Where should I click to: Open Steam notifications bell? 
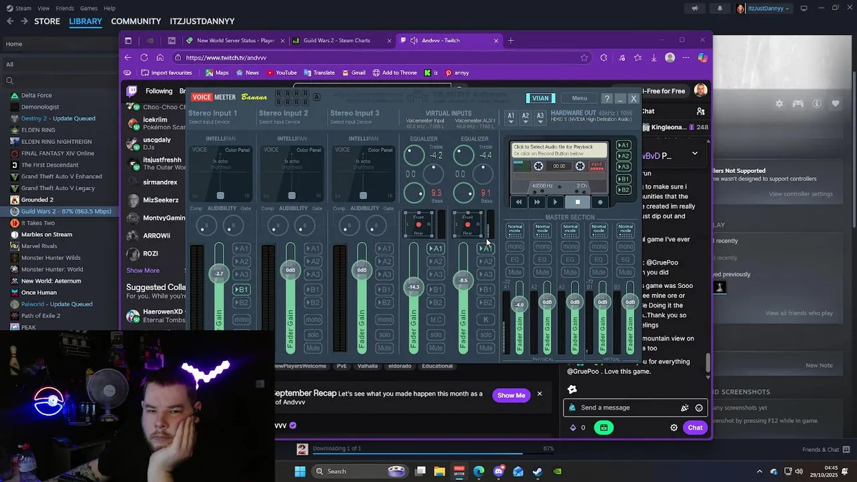(x=720, y=8)
